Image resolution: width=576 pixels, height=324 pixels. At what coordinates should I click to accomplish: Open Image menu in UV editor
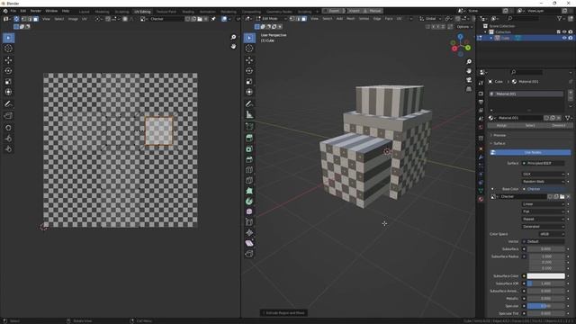[x=73, y=19]
